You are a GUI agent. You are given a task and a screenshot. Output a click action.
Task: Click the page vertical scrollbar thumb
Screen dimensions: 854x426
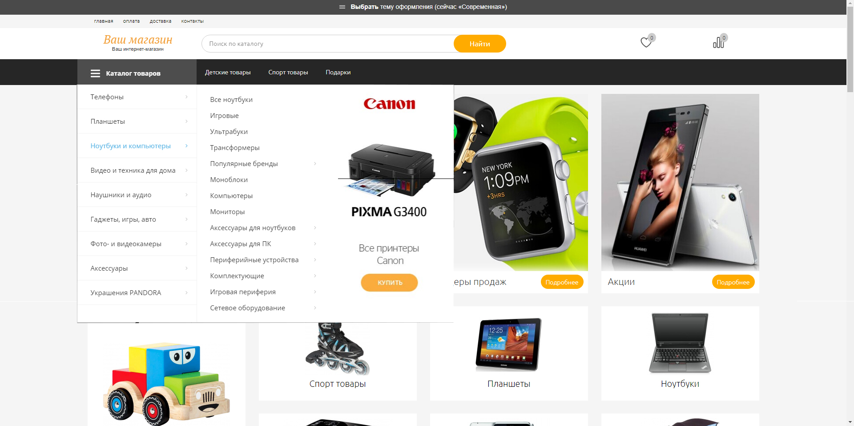[x=850, y=47]
